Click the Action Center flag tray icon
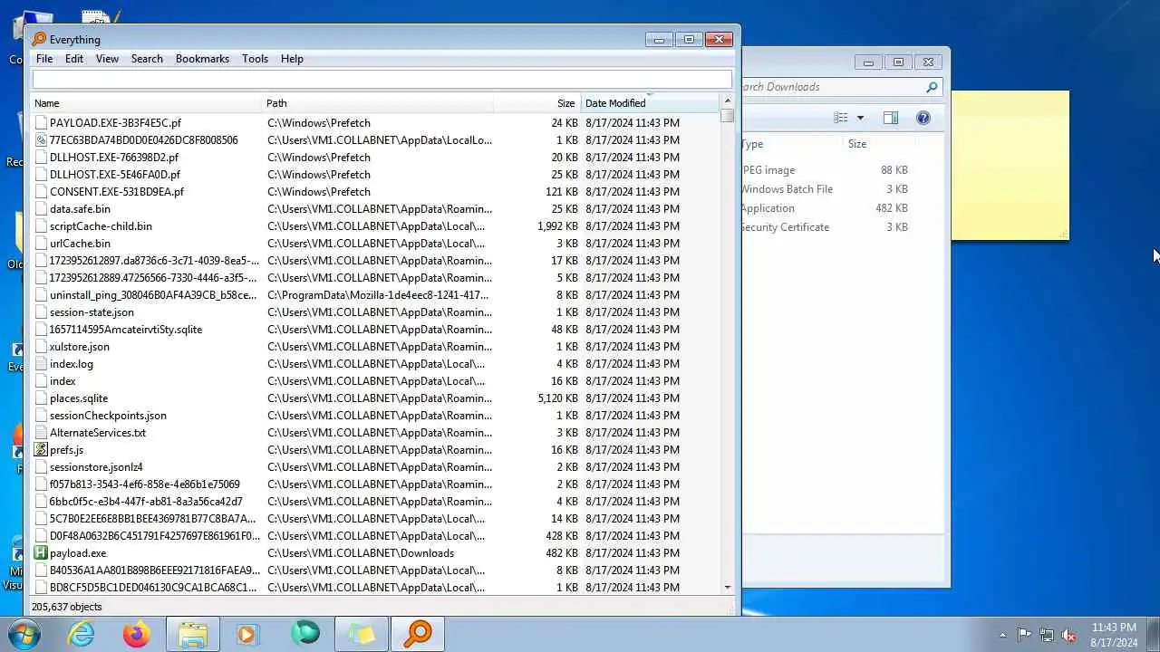Screen dimensions: 1160x652 coord(1024,635)
